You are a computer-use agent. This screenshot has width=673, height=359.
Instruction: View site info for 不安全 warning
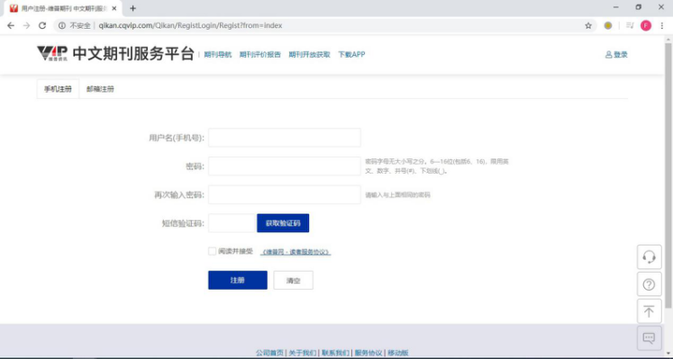[74, 26]
